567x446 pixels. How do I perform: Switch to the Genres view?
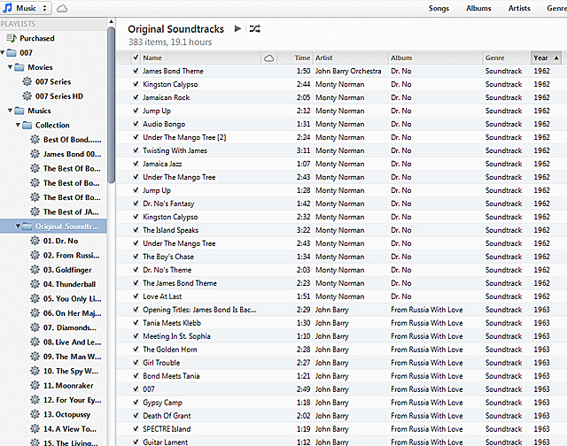[556, 8]
